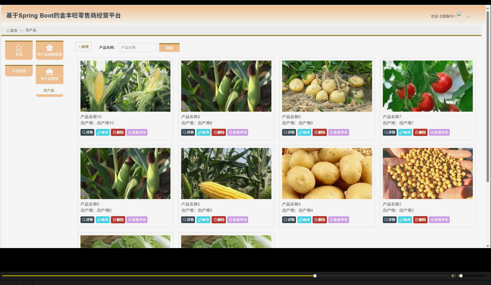
Task: Click the 欢迎 仓管账号1 greeting text
Action: 443,16
